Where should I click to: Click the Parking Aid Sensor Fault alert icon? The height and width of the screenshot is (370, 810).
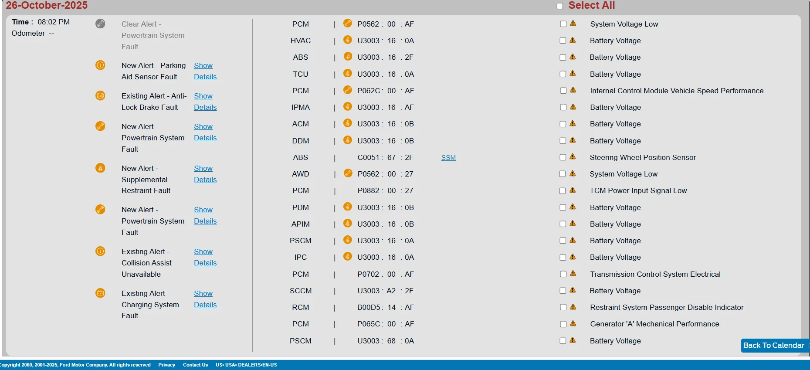coord(100,65)
